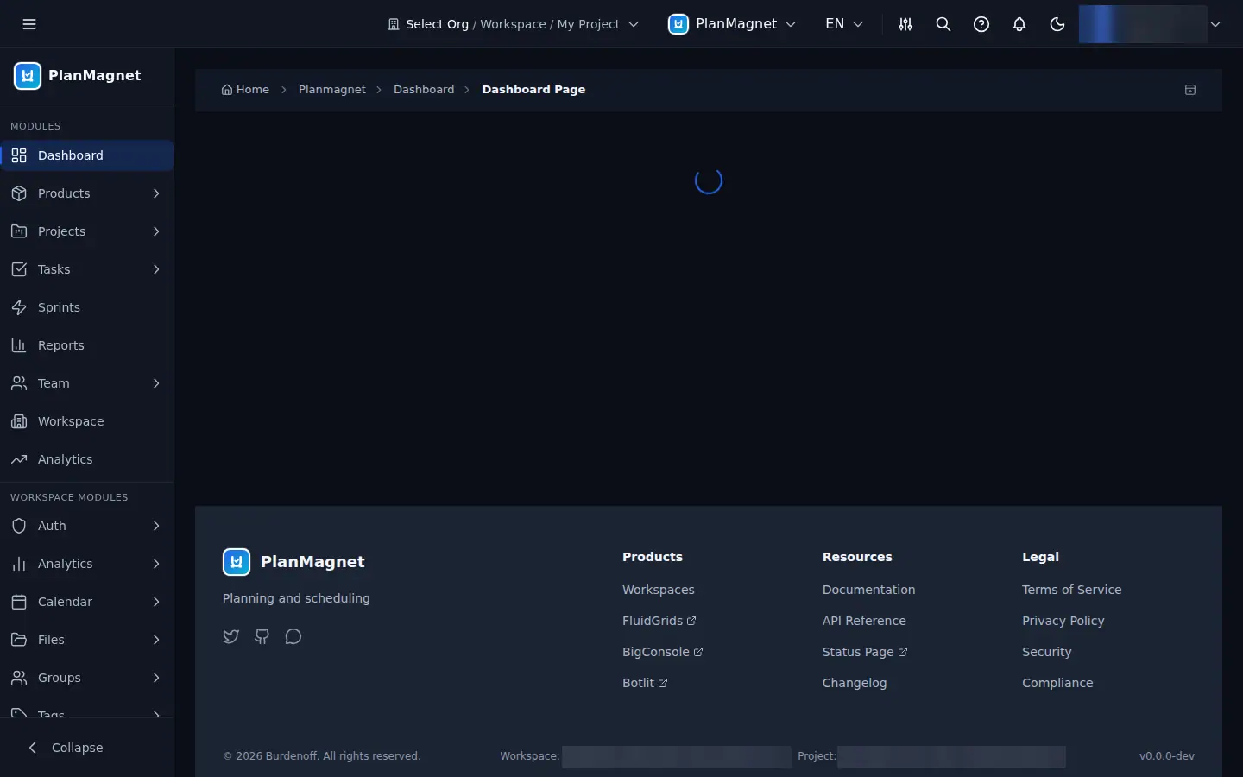
Task: Click the Calendar icon in sidebar
Action: tap(19, 602)
